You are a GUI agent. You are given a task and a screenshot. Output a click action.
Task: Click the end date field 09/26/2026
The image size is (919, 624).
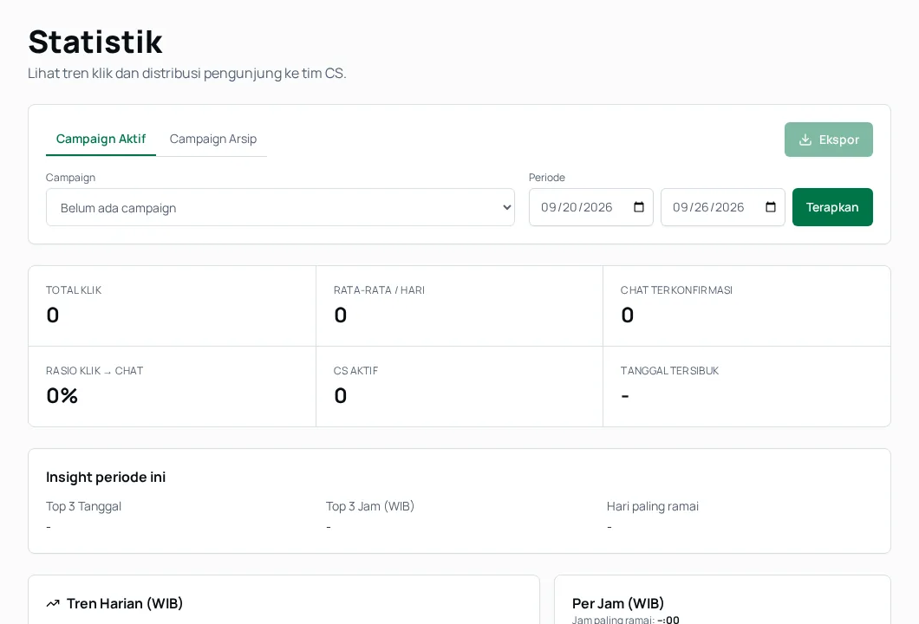pyautogui.click(x=723, y=207)
